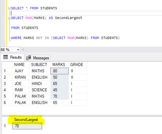Click the SecondLargest result cell 70
Viewport: 162px width, 134px height.
27,126
